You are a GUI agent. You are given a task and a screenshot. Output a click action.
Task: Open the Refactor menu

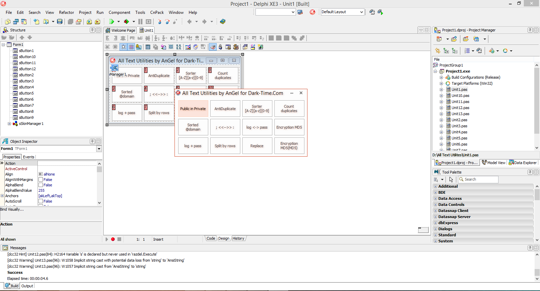click(x=66, y=12)
